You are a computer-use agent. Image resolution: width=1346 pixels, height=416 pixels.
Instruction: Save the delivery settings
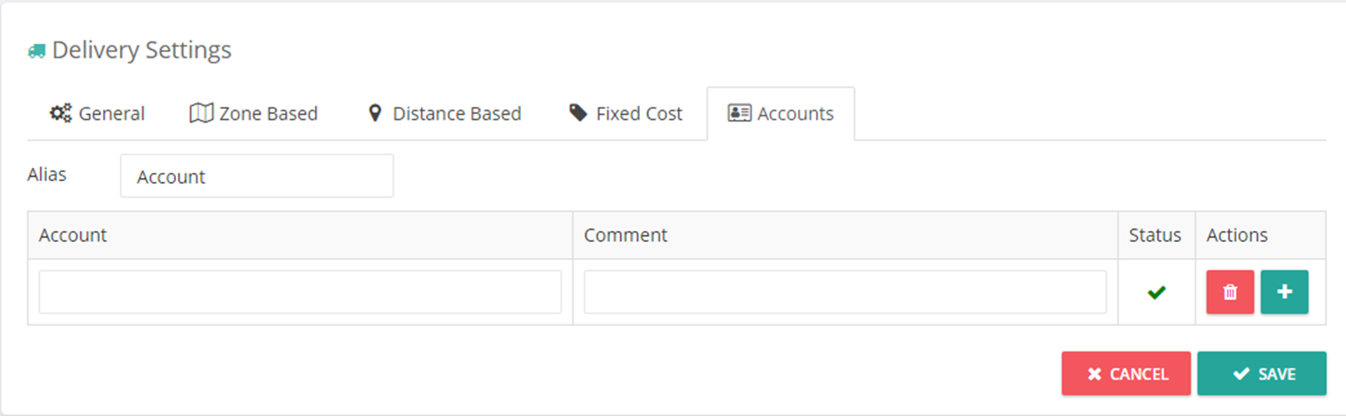[1262, 374]
